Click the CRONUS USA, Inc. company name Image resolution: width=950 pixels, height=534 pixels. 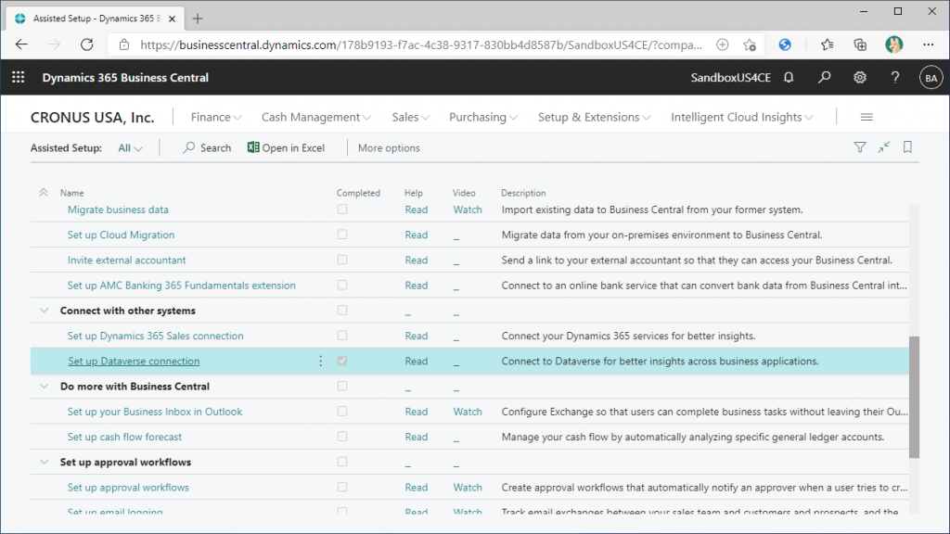(93, 118)
